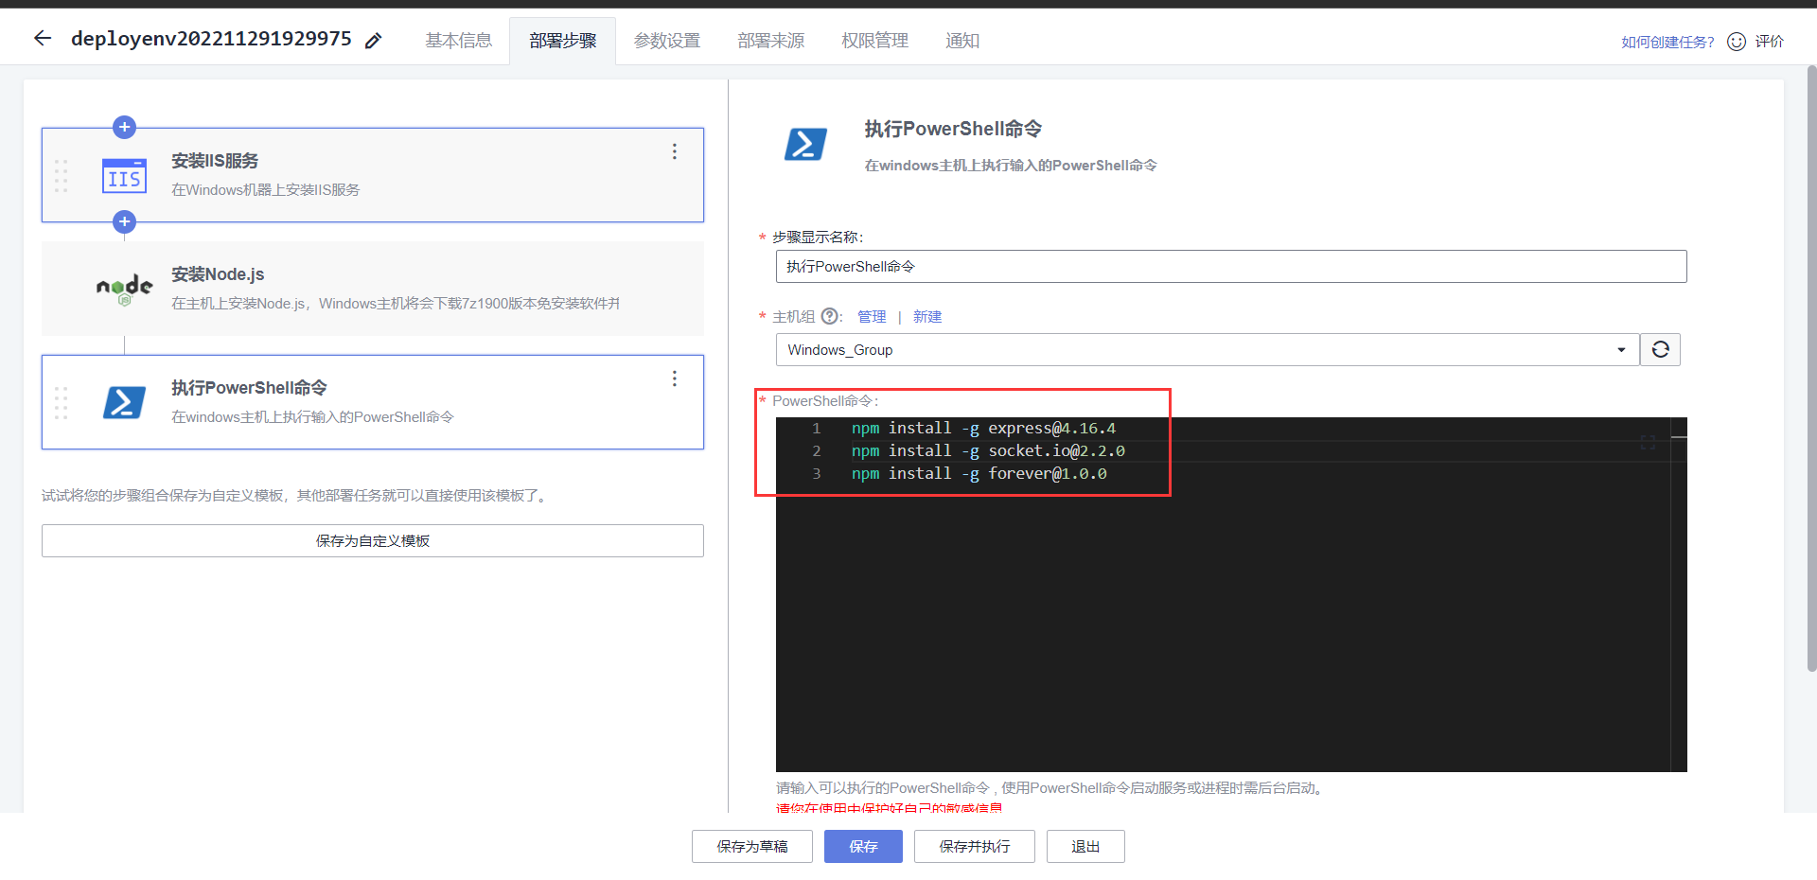Click the page vertical scrollbar

pyautogui.click(x=1811, y=369)
